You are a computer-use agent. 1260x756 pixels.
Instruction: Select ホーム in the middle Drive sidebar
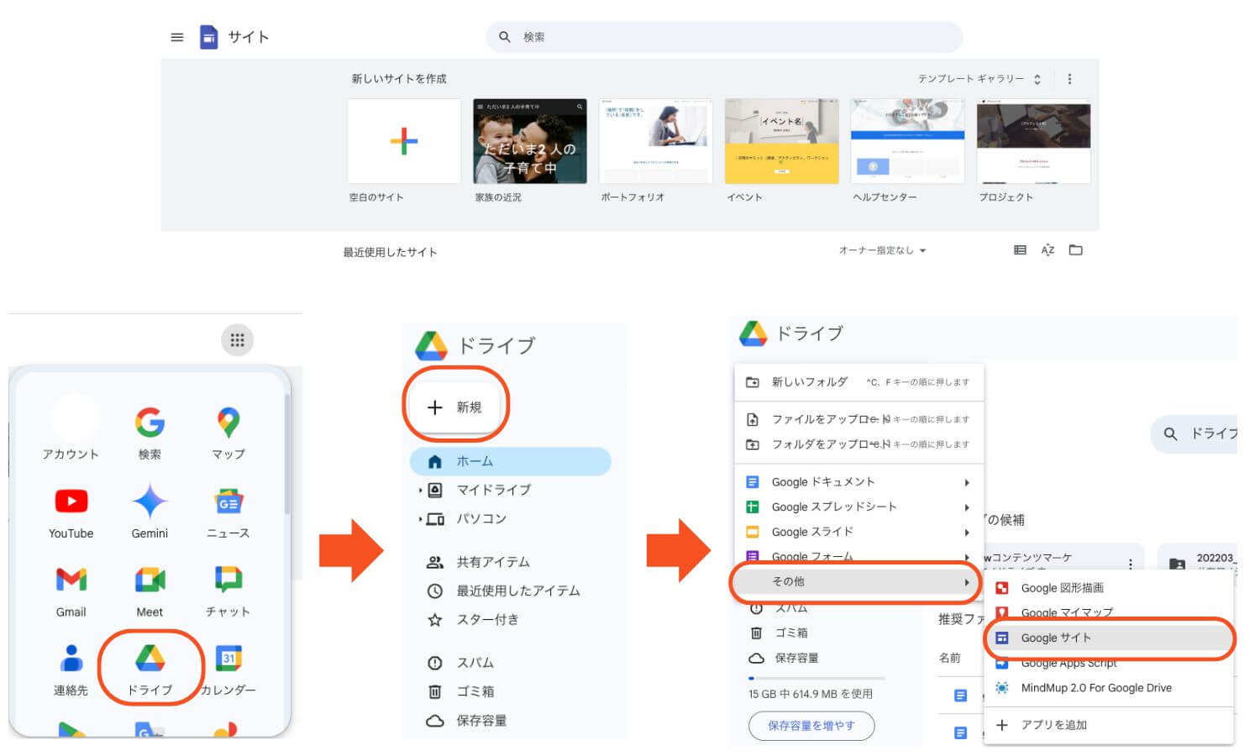click(x=510, y=461)
